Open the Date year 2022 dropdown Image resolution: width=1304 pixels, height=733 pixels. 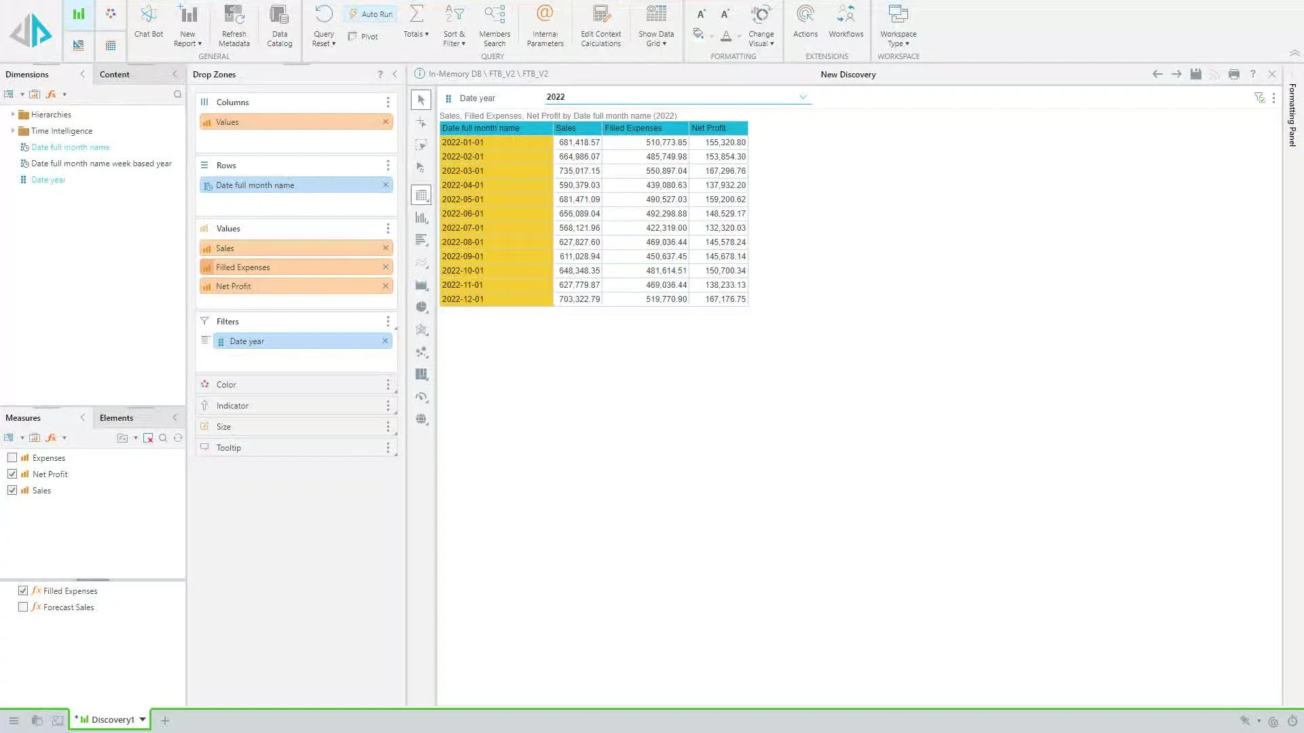point(803,97)
